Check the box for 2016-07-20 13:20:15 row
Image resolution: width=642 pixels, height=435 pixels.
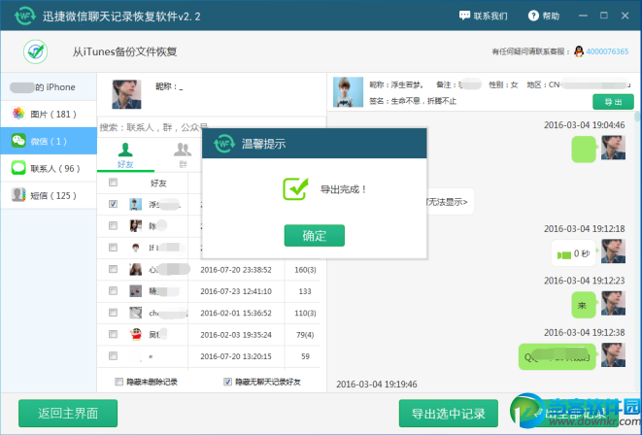113,355
